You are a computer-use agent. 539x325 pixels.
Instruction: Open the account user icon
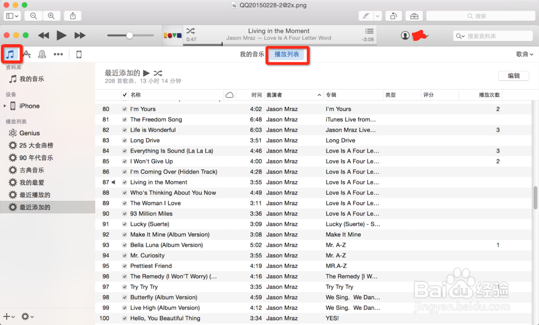[405, 35]
